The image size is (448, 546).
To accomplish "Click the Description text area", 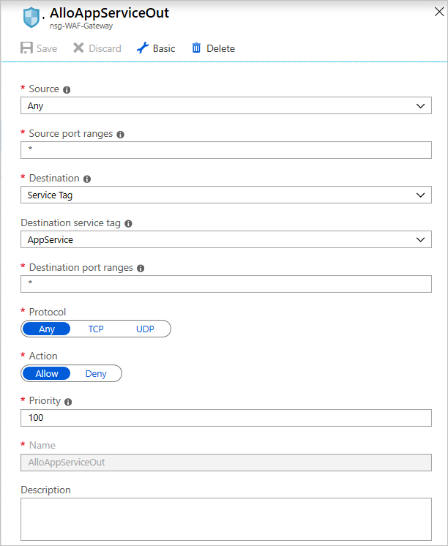I will click(225, 519).
